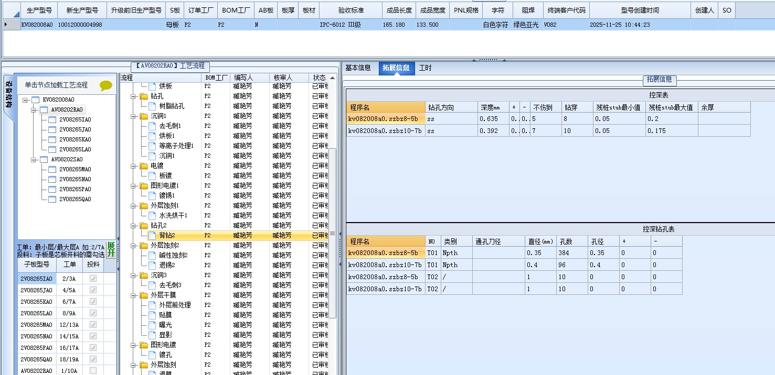Click the 【AV08202RA0】工艺流程 header button
Image resolution: width=775 pixels, height=375 pixels.
tap(170, 67)
